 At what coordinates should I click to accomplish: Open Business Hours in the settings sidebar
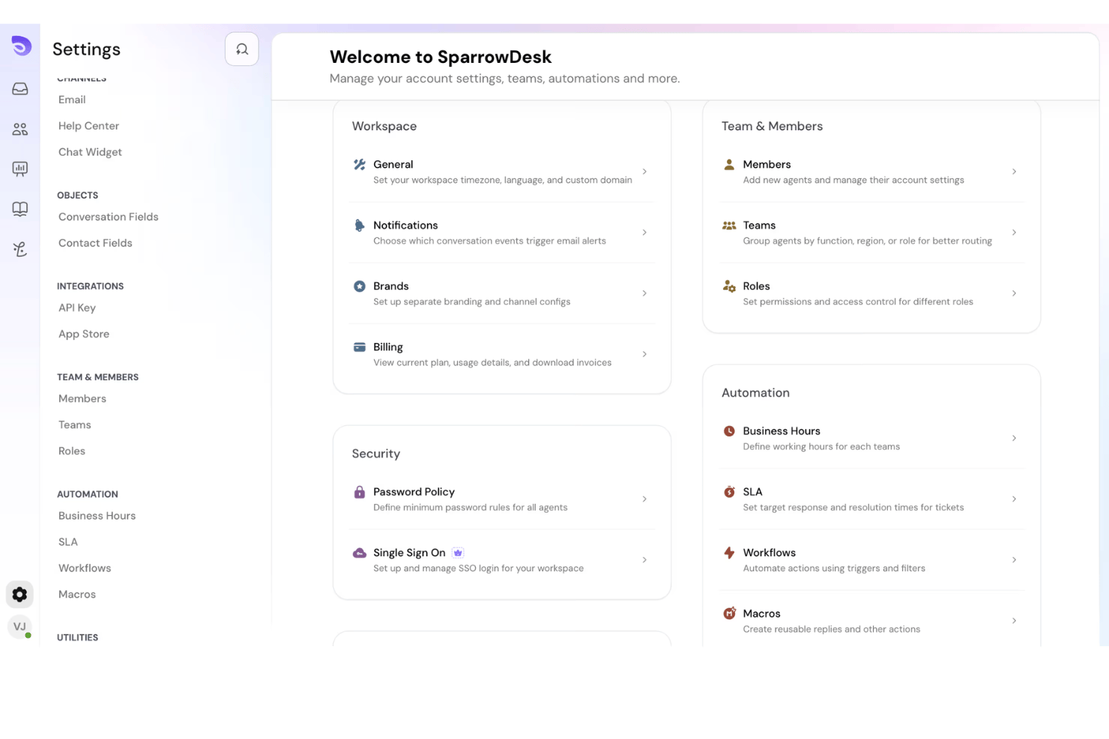click(x=97, y=516)
